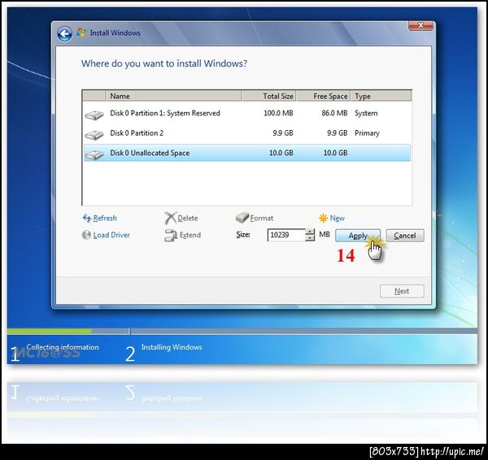The image size is (488, 460).
Task: Sort by the Name column header
Action: (x=174, y=96)
